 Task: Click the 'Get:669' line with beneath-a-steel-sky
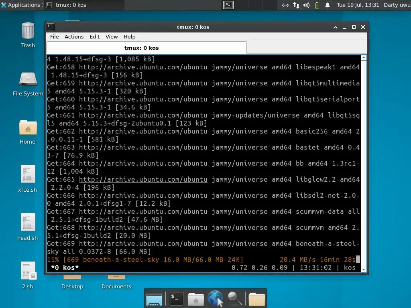click(203, 248)
